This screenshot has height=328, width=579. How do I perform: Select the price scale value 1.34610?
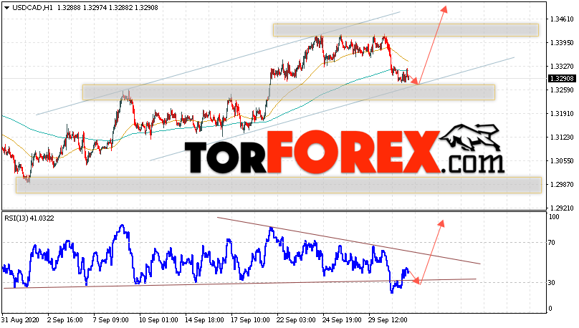point(562,19)
